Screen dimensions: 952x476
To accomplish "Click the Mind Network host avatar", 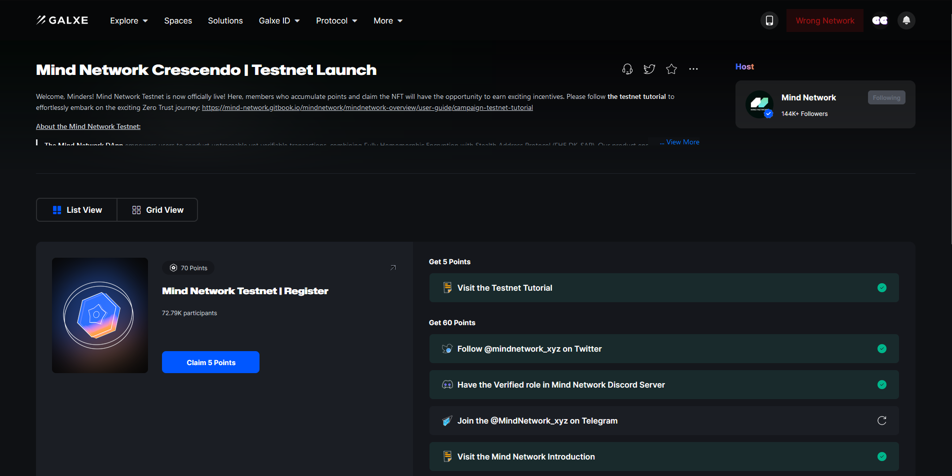I will pyautogui.click(x=759, y=104).
